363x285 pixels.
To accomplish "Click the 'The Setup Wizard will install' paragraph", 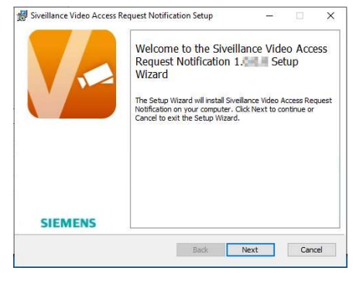I will click(234, 109).
